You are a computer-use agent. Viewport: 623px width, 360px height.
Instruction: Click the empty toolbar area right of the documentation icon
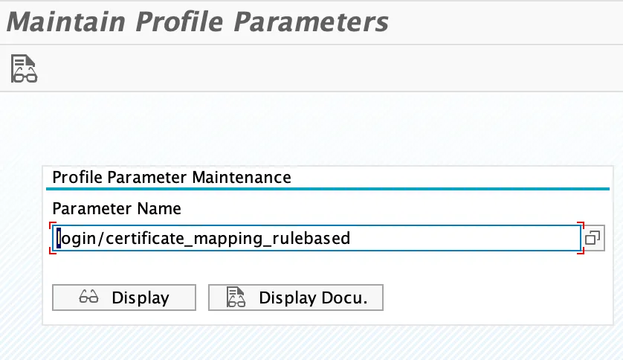tap(297, 68)
